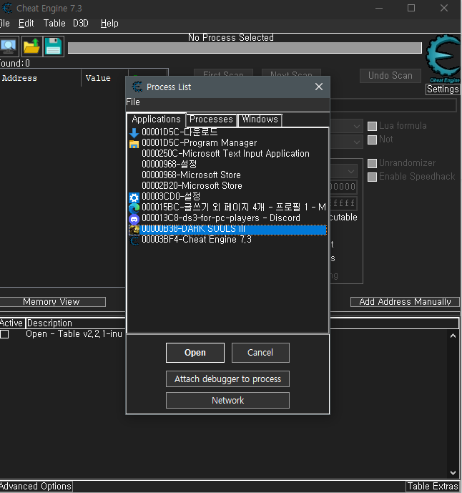The width and height of the screenshot is (462, 493).
Task: Open the Help menu
Action: [x=109, y=24]
